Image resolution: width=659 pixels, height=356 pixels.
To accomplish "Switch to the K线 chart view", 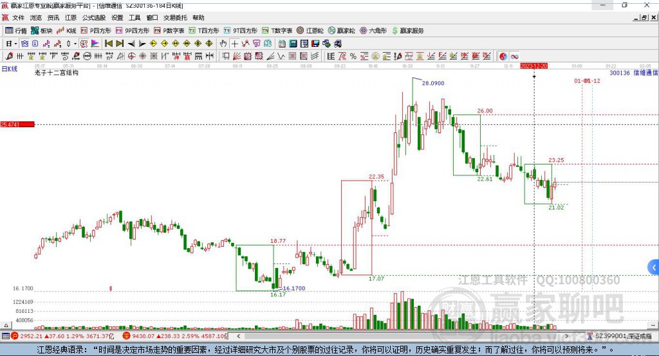I will click(66, 31).
